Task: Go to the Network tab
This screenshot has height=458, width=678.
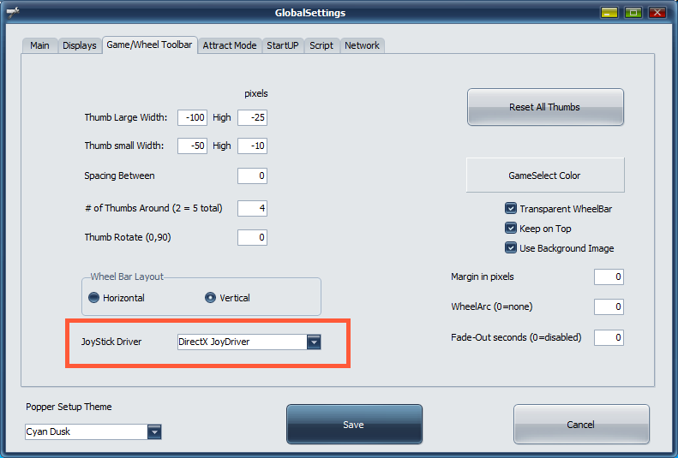Action: 362,45
